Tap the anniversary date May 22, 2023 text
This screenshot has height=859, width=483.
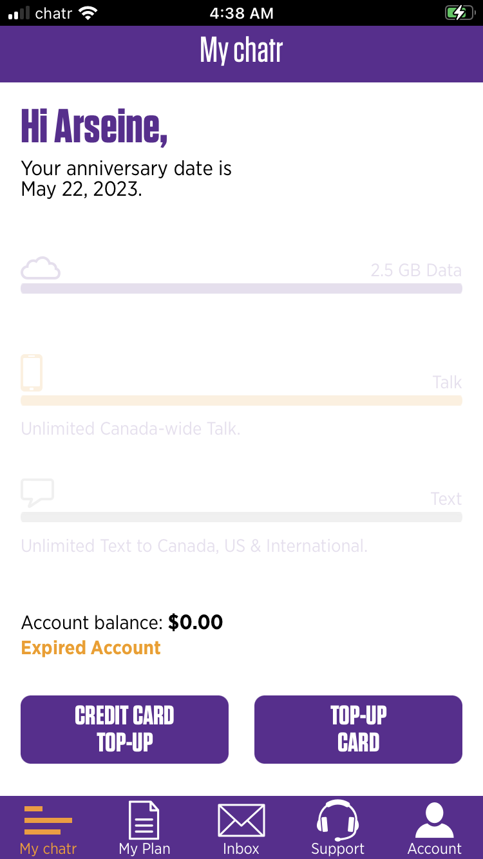(x=82, y=189)
